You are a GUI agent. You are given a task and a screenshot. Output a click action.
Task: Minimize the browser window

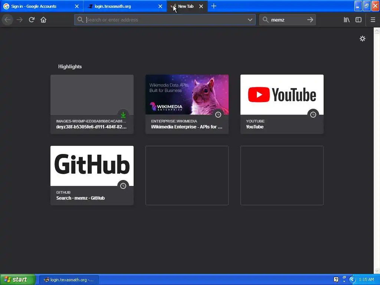358,6
